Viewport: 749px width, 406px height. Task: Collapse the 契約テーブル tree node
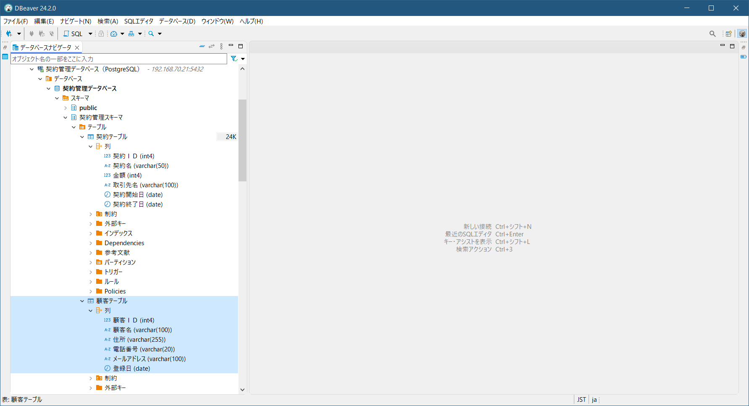[82, 137]
